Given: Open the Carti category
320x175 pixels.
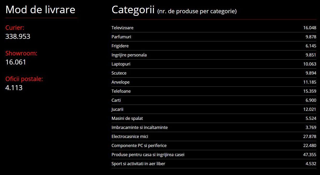Looking at the screenshot, I should point(214,100).
